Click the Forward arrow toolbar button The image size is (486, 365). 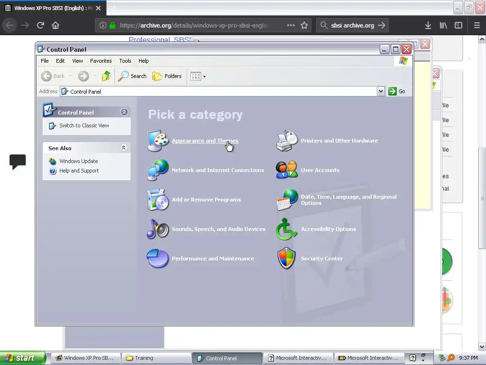pyautogui.click(x=84, y=76)
